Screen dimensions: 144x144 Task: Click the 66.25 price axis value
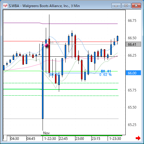(x=132, y=55)
